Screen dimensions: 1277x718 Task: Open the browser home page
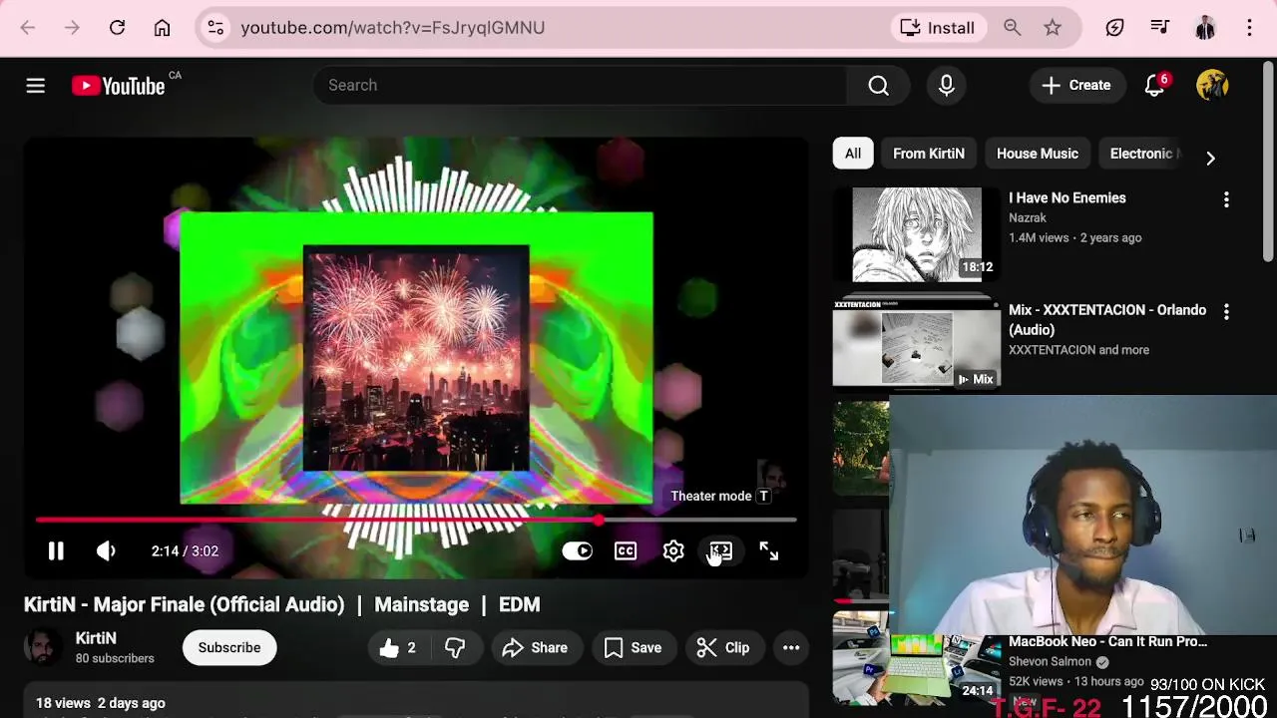(x=162, y=28)
